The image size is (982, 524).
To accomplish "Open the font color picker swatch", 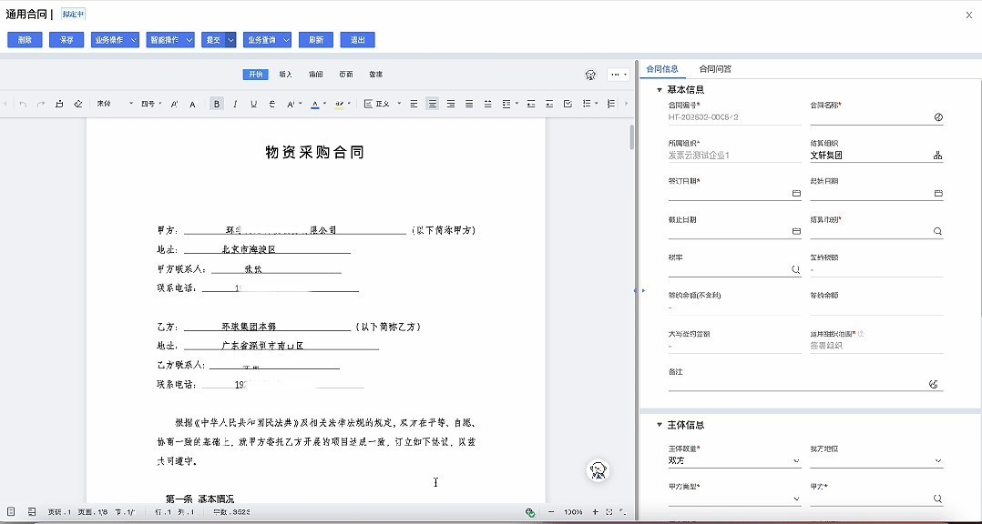I will pyautogui.click(x=314, y=105).
